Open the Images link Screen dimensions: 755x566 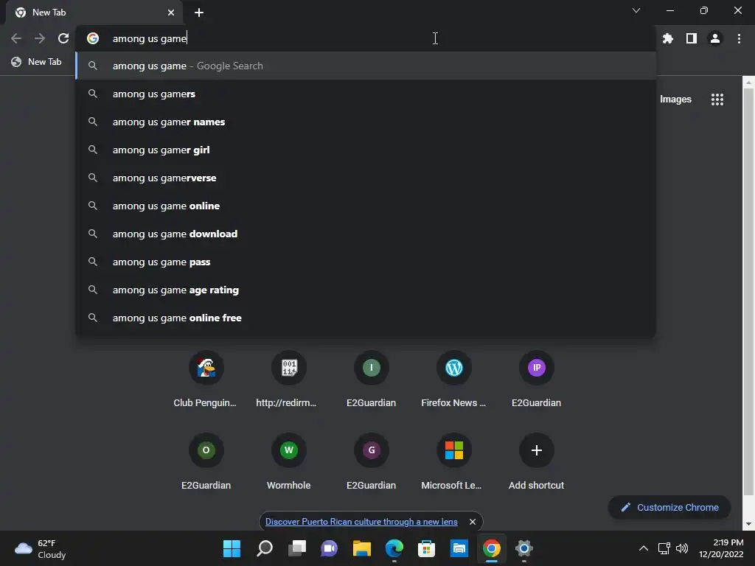pyautogui.click(x=675, y=99)
